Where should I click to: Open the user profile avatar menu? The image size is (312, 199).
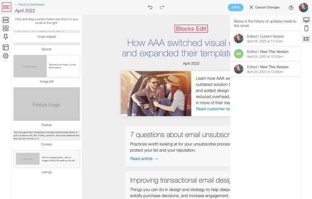[303, 7]
